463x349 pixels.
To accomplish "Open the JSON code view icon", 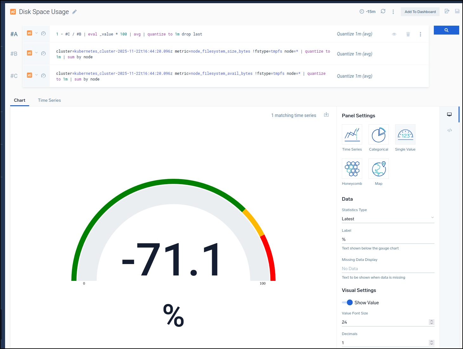I will pos(450,130).
